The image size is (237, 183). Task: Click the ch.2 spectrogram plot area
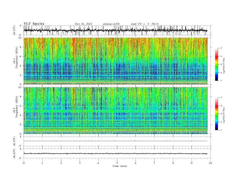click(x=115, y=111)
